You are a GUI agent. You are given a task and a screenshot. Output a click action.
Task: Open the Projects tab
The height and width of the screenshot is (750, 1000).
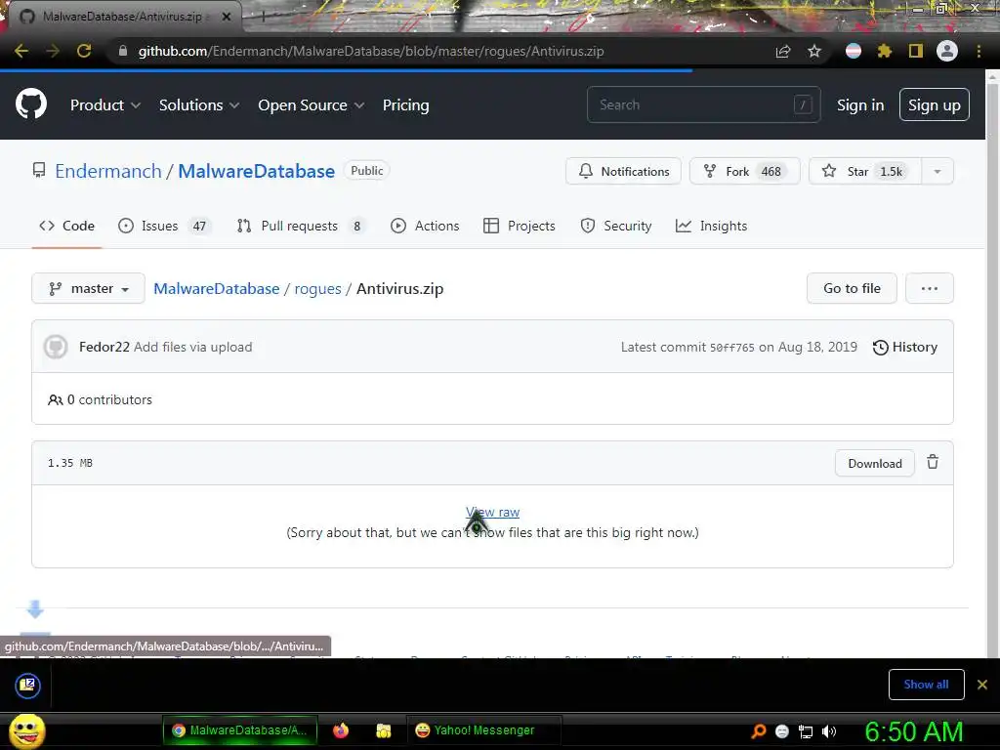[520, 226]
